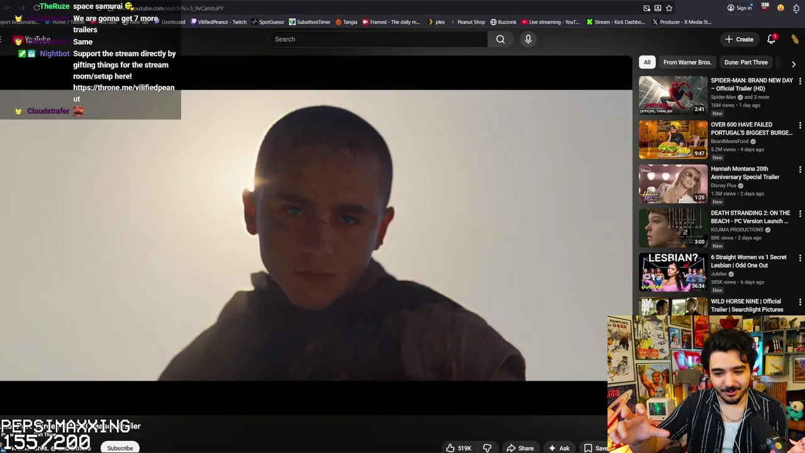The height and width of the screenshot is (453, 805).
Task: Open more options for Portugal burger video
Action: [800, 125]
